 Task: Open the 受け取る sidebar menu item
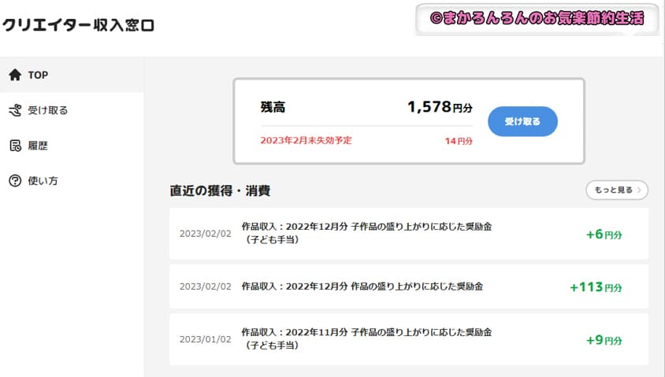point(72,110)
